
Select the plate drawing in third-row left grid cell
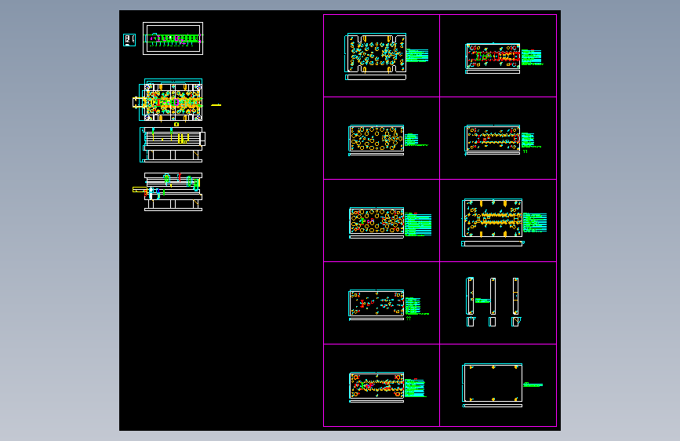tap(376, 223)
